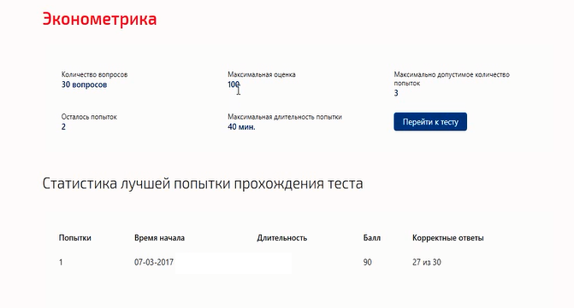Click the Статистика лучшей попытки heading
The width and height of the screenshot is (574, 308).
[x=203, y=183]
